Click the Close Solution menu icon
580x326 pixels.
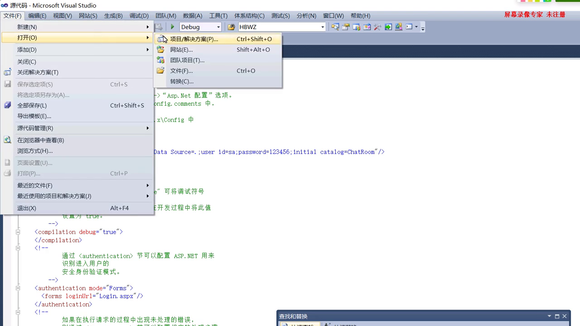coord(7,72)
